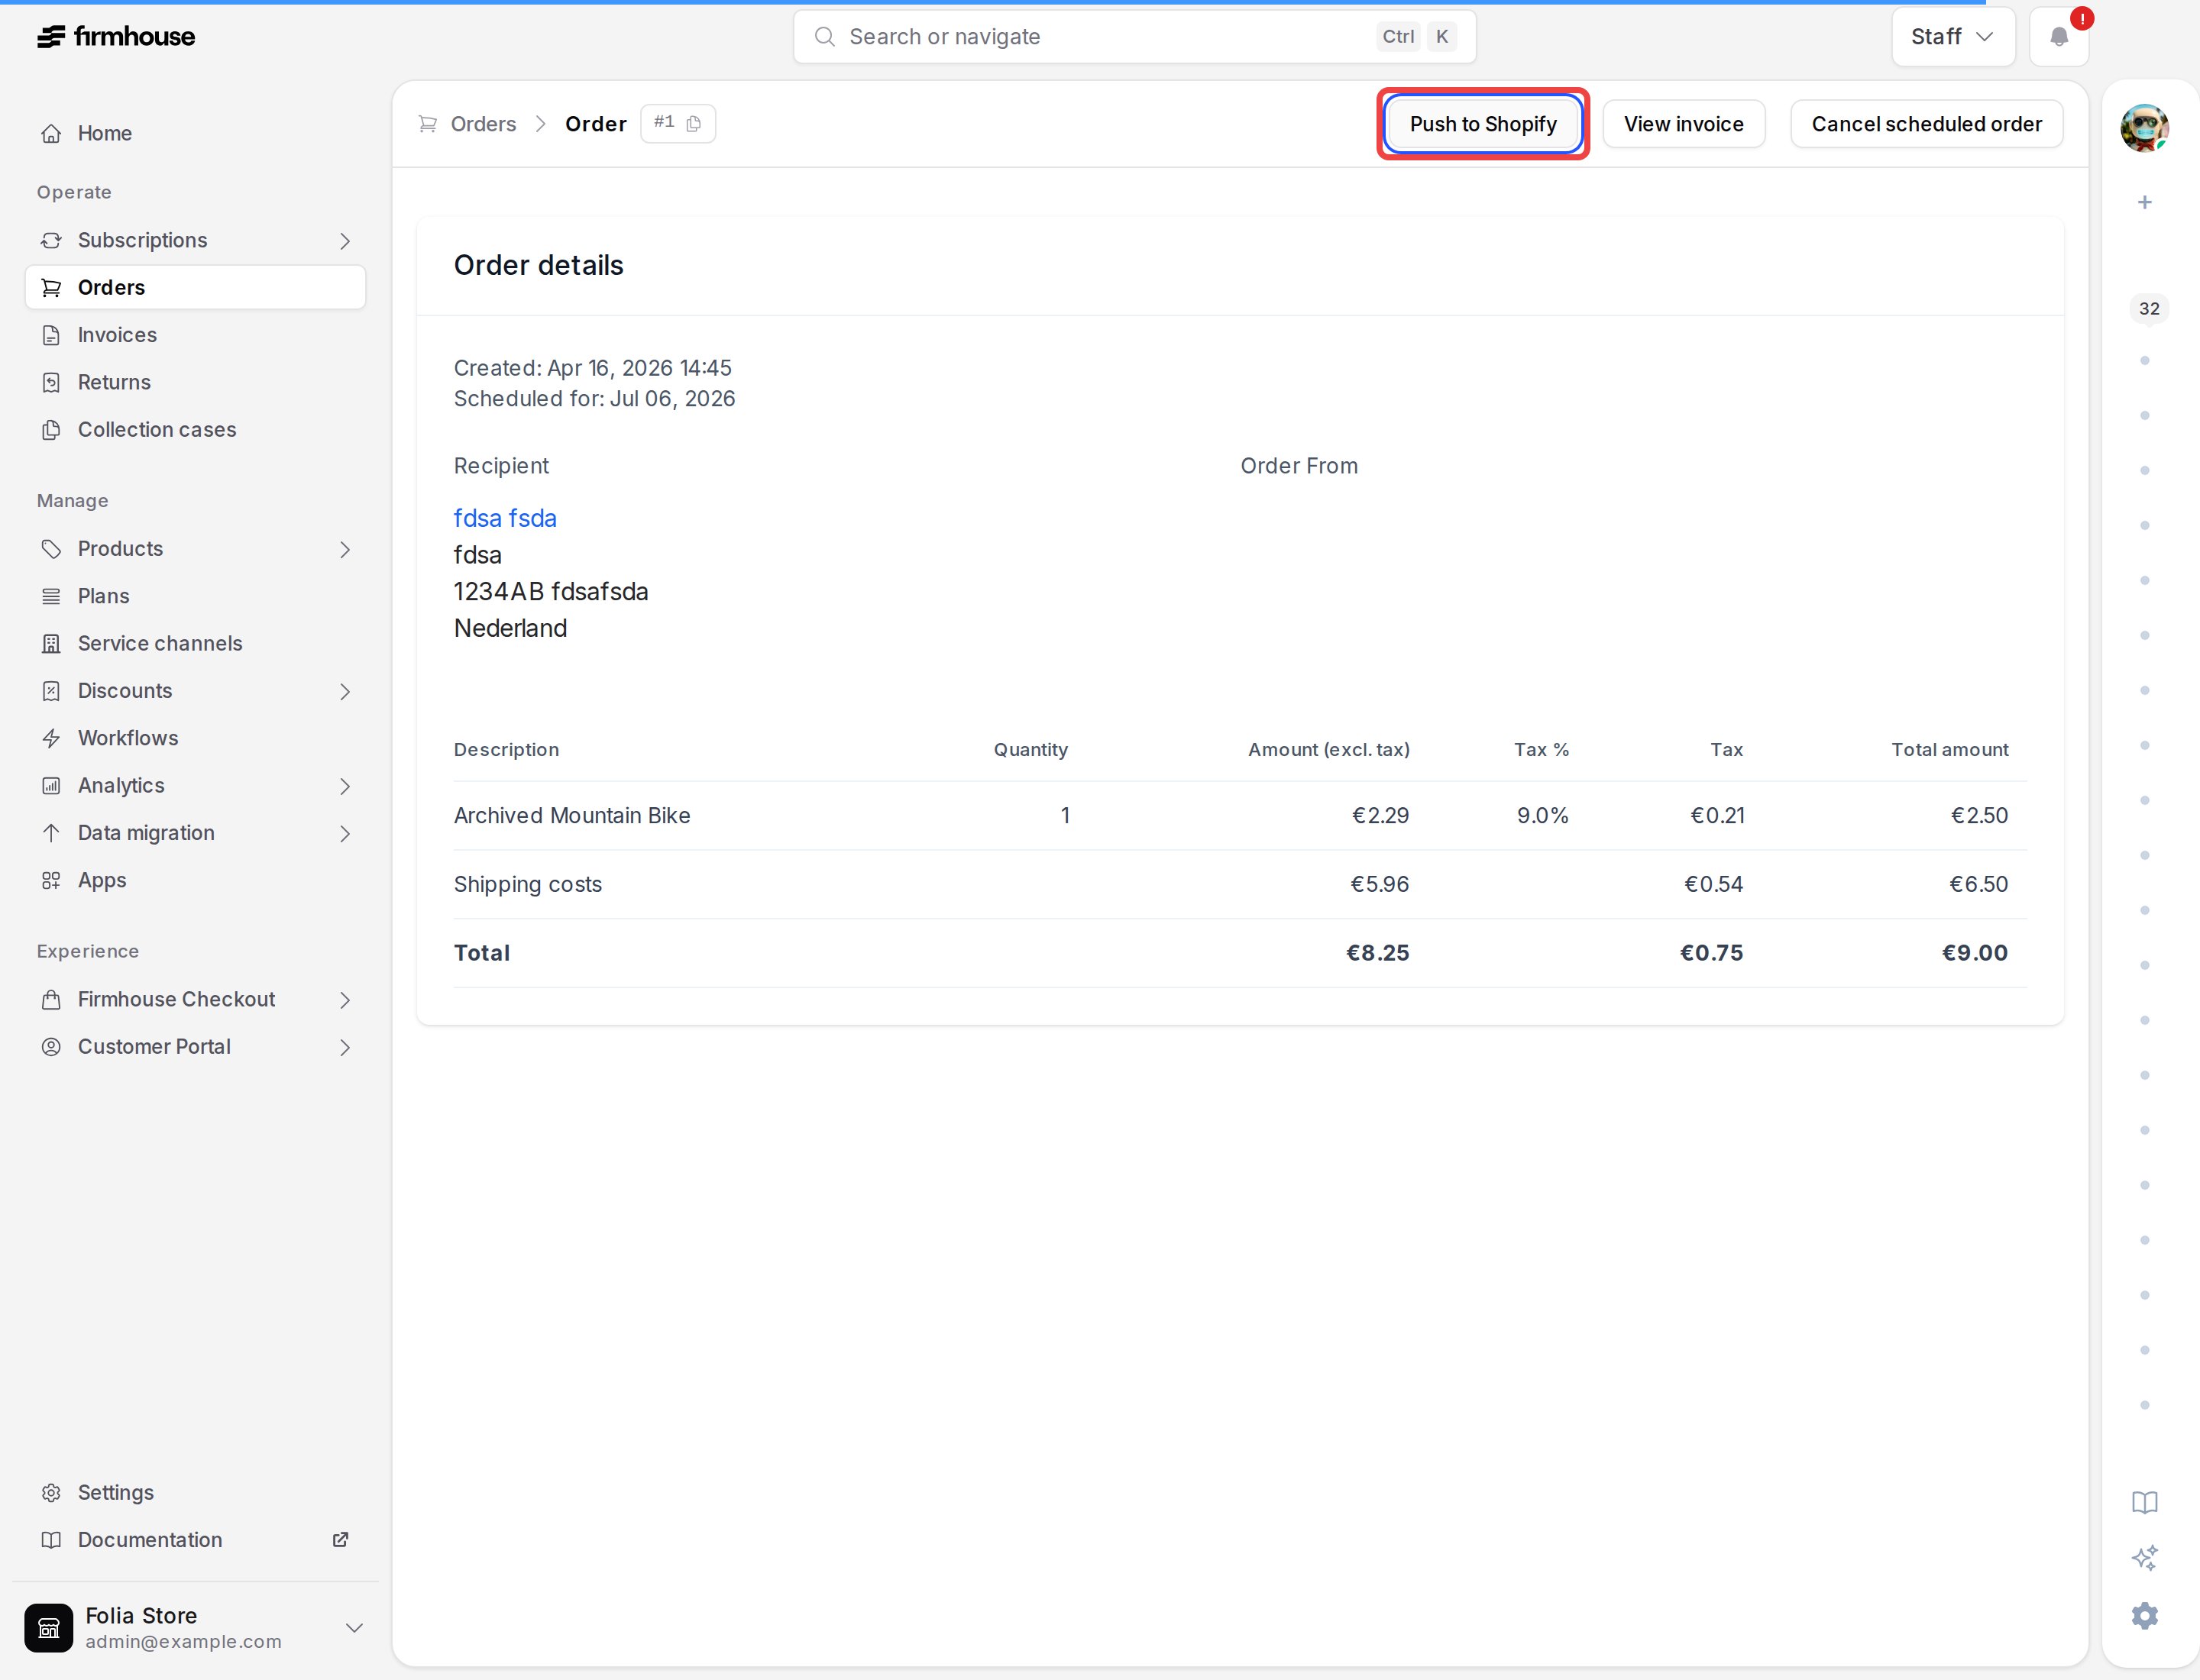Click the Folia Store logo icon
The width and height of the screenshot is (2200, 1680).
click(x=49, y=1628)
